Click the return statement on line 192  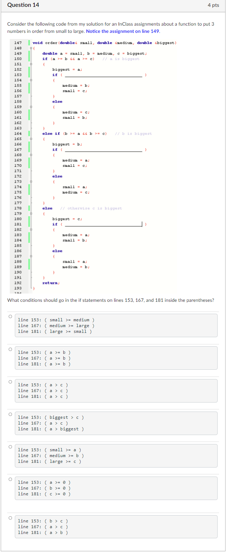click(51, 283)
